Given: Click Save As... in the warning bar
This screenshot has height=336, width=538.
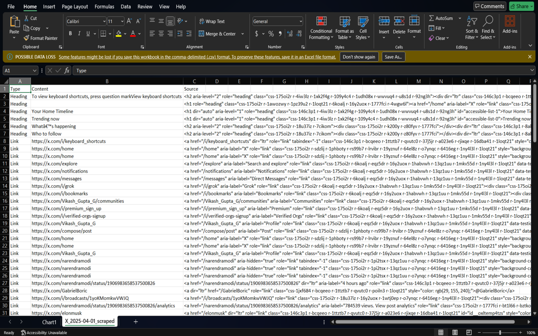Looking at the screenshot, I should pyautogui.click(x=393, y=57).
